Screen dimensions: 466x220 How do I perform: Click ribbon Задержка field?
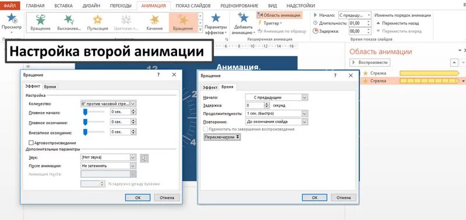(357, 31)
